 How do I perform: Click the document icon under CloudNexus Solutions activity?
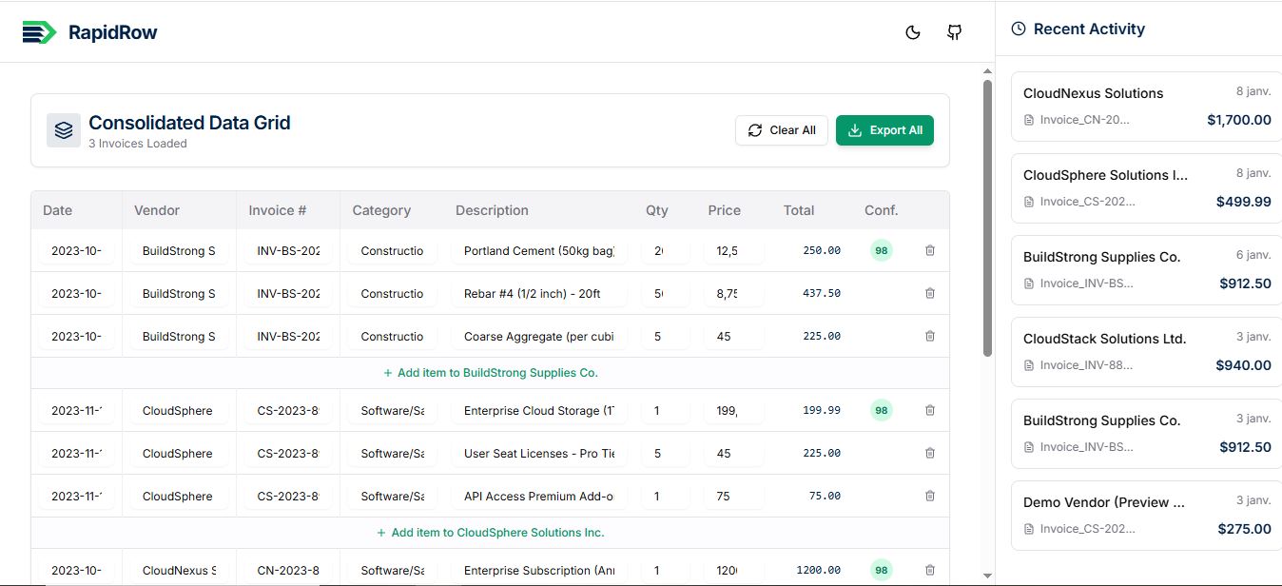point(1030,119)
